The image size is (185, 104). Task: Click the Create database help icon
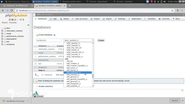[54, 35]
